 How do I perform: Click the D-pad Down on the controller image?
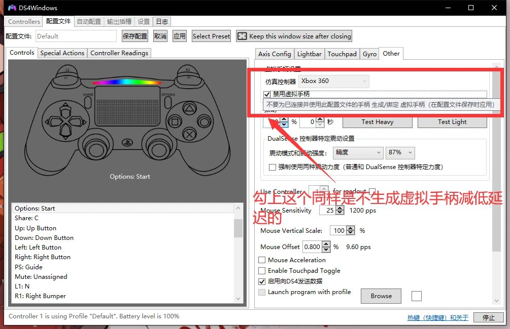pyautogui.click(x=65, y=132)
